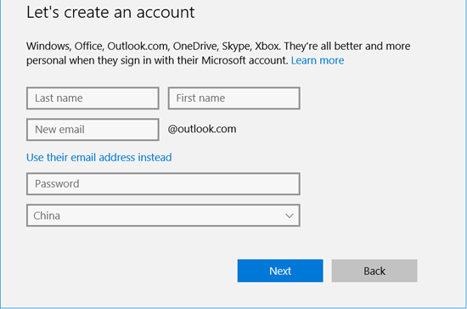Click the Password field
Image resolution: width=467 pixels, height=309 pixels.
pos(163,184)
